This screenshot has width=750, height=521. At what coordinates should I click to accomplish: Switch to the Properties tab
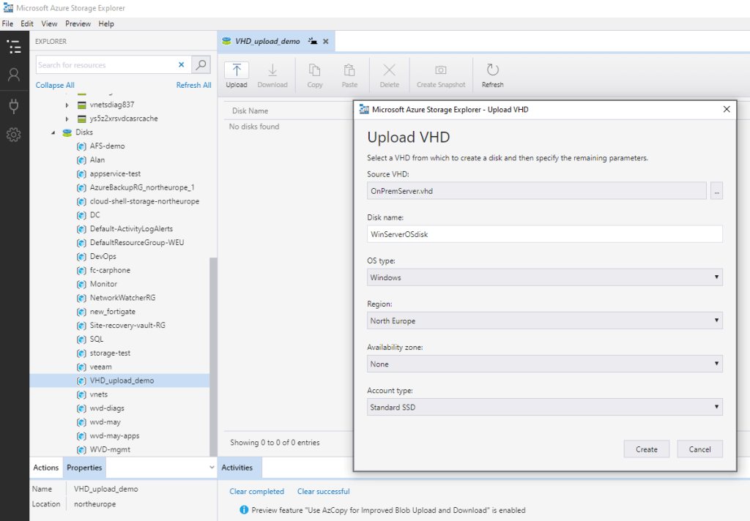click(x=84, y=467)
